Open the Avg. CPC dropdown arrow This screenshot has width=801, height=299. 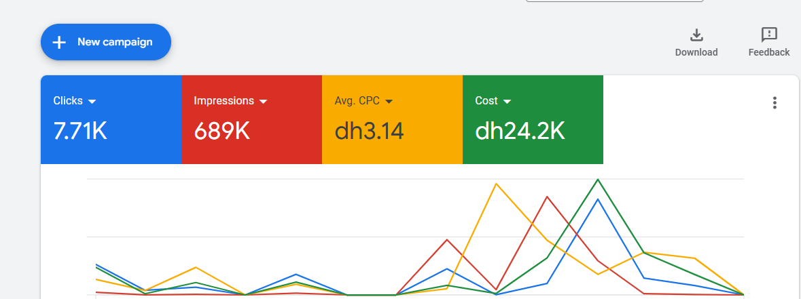[x=389, y=101]
